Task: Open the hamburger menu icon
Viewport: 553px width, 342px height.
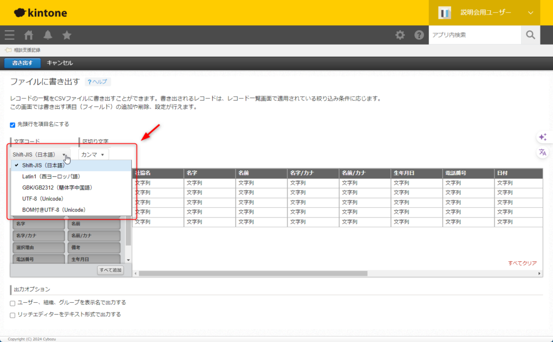Action: (x=9, y=35)
